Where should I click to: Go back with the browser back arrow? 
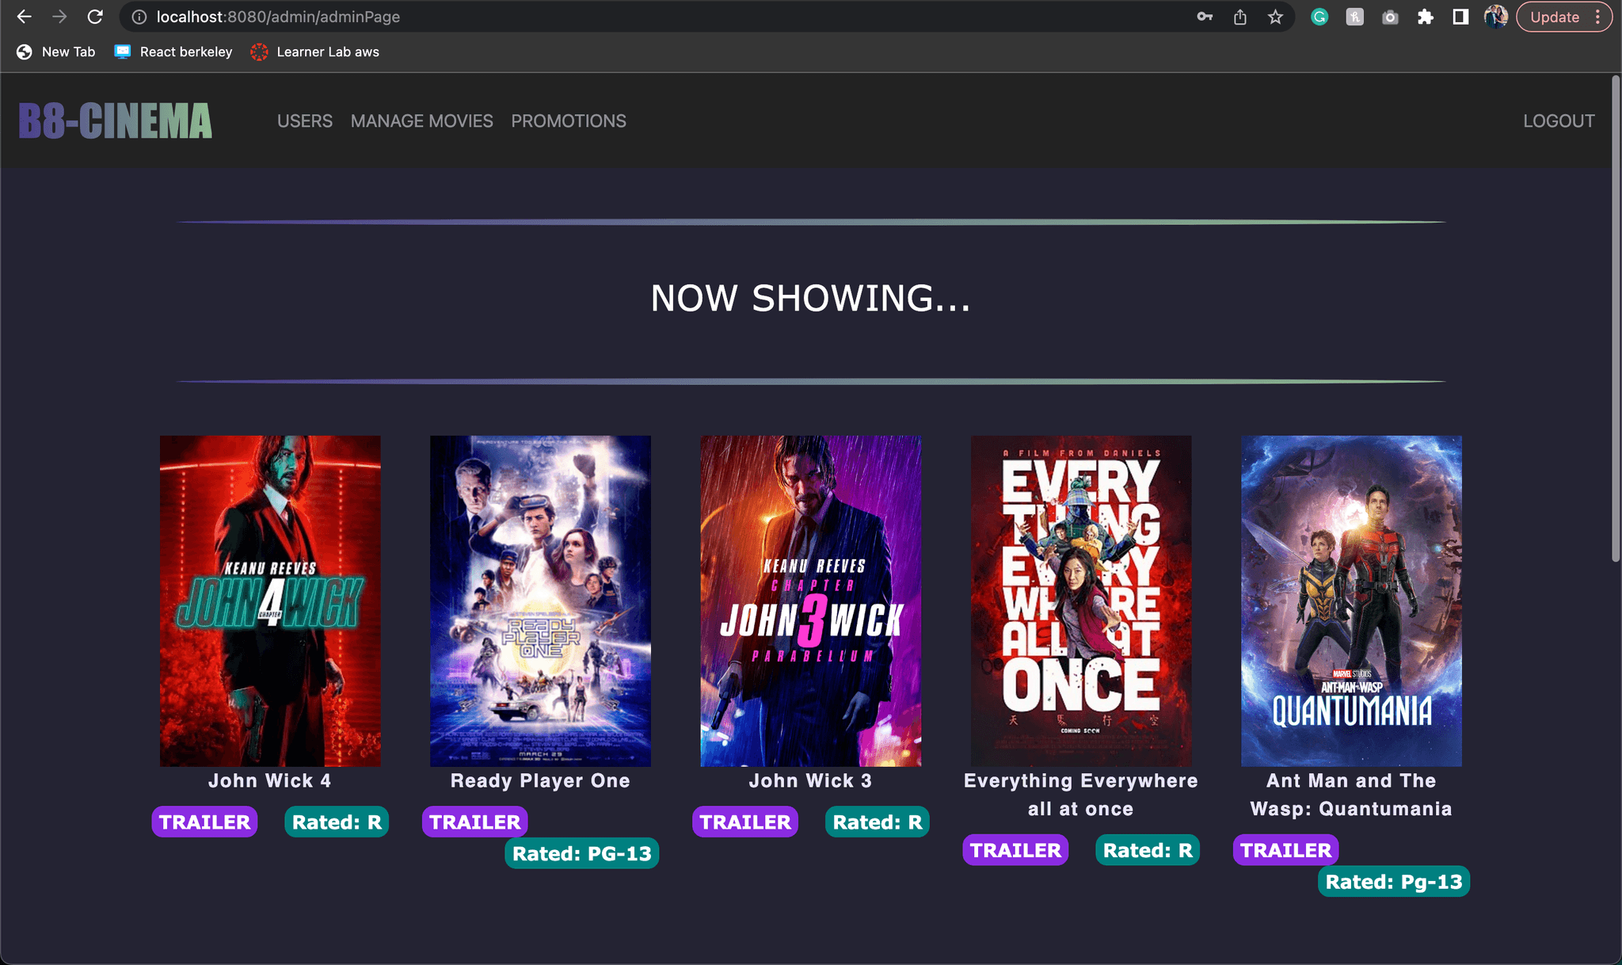25,17
